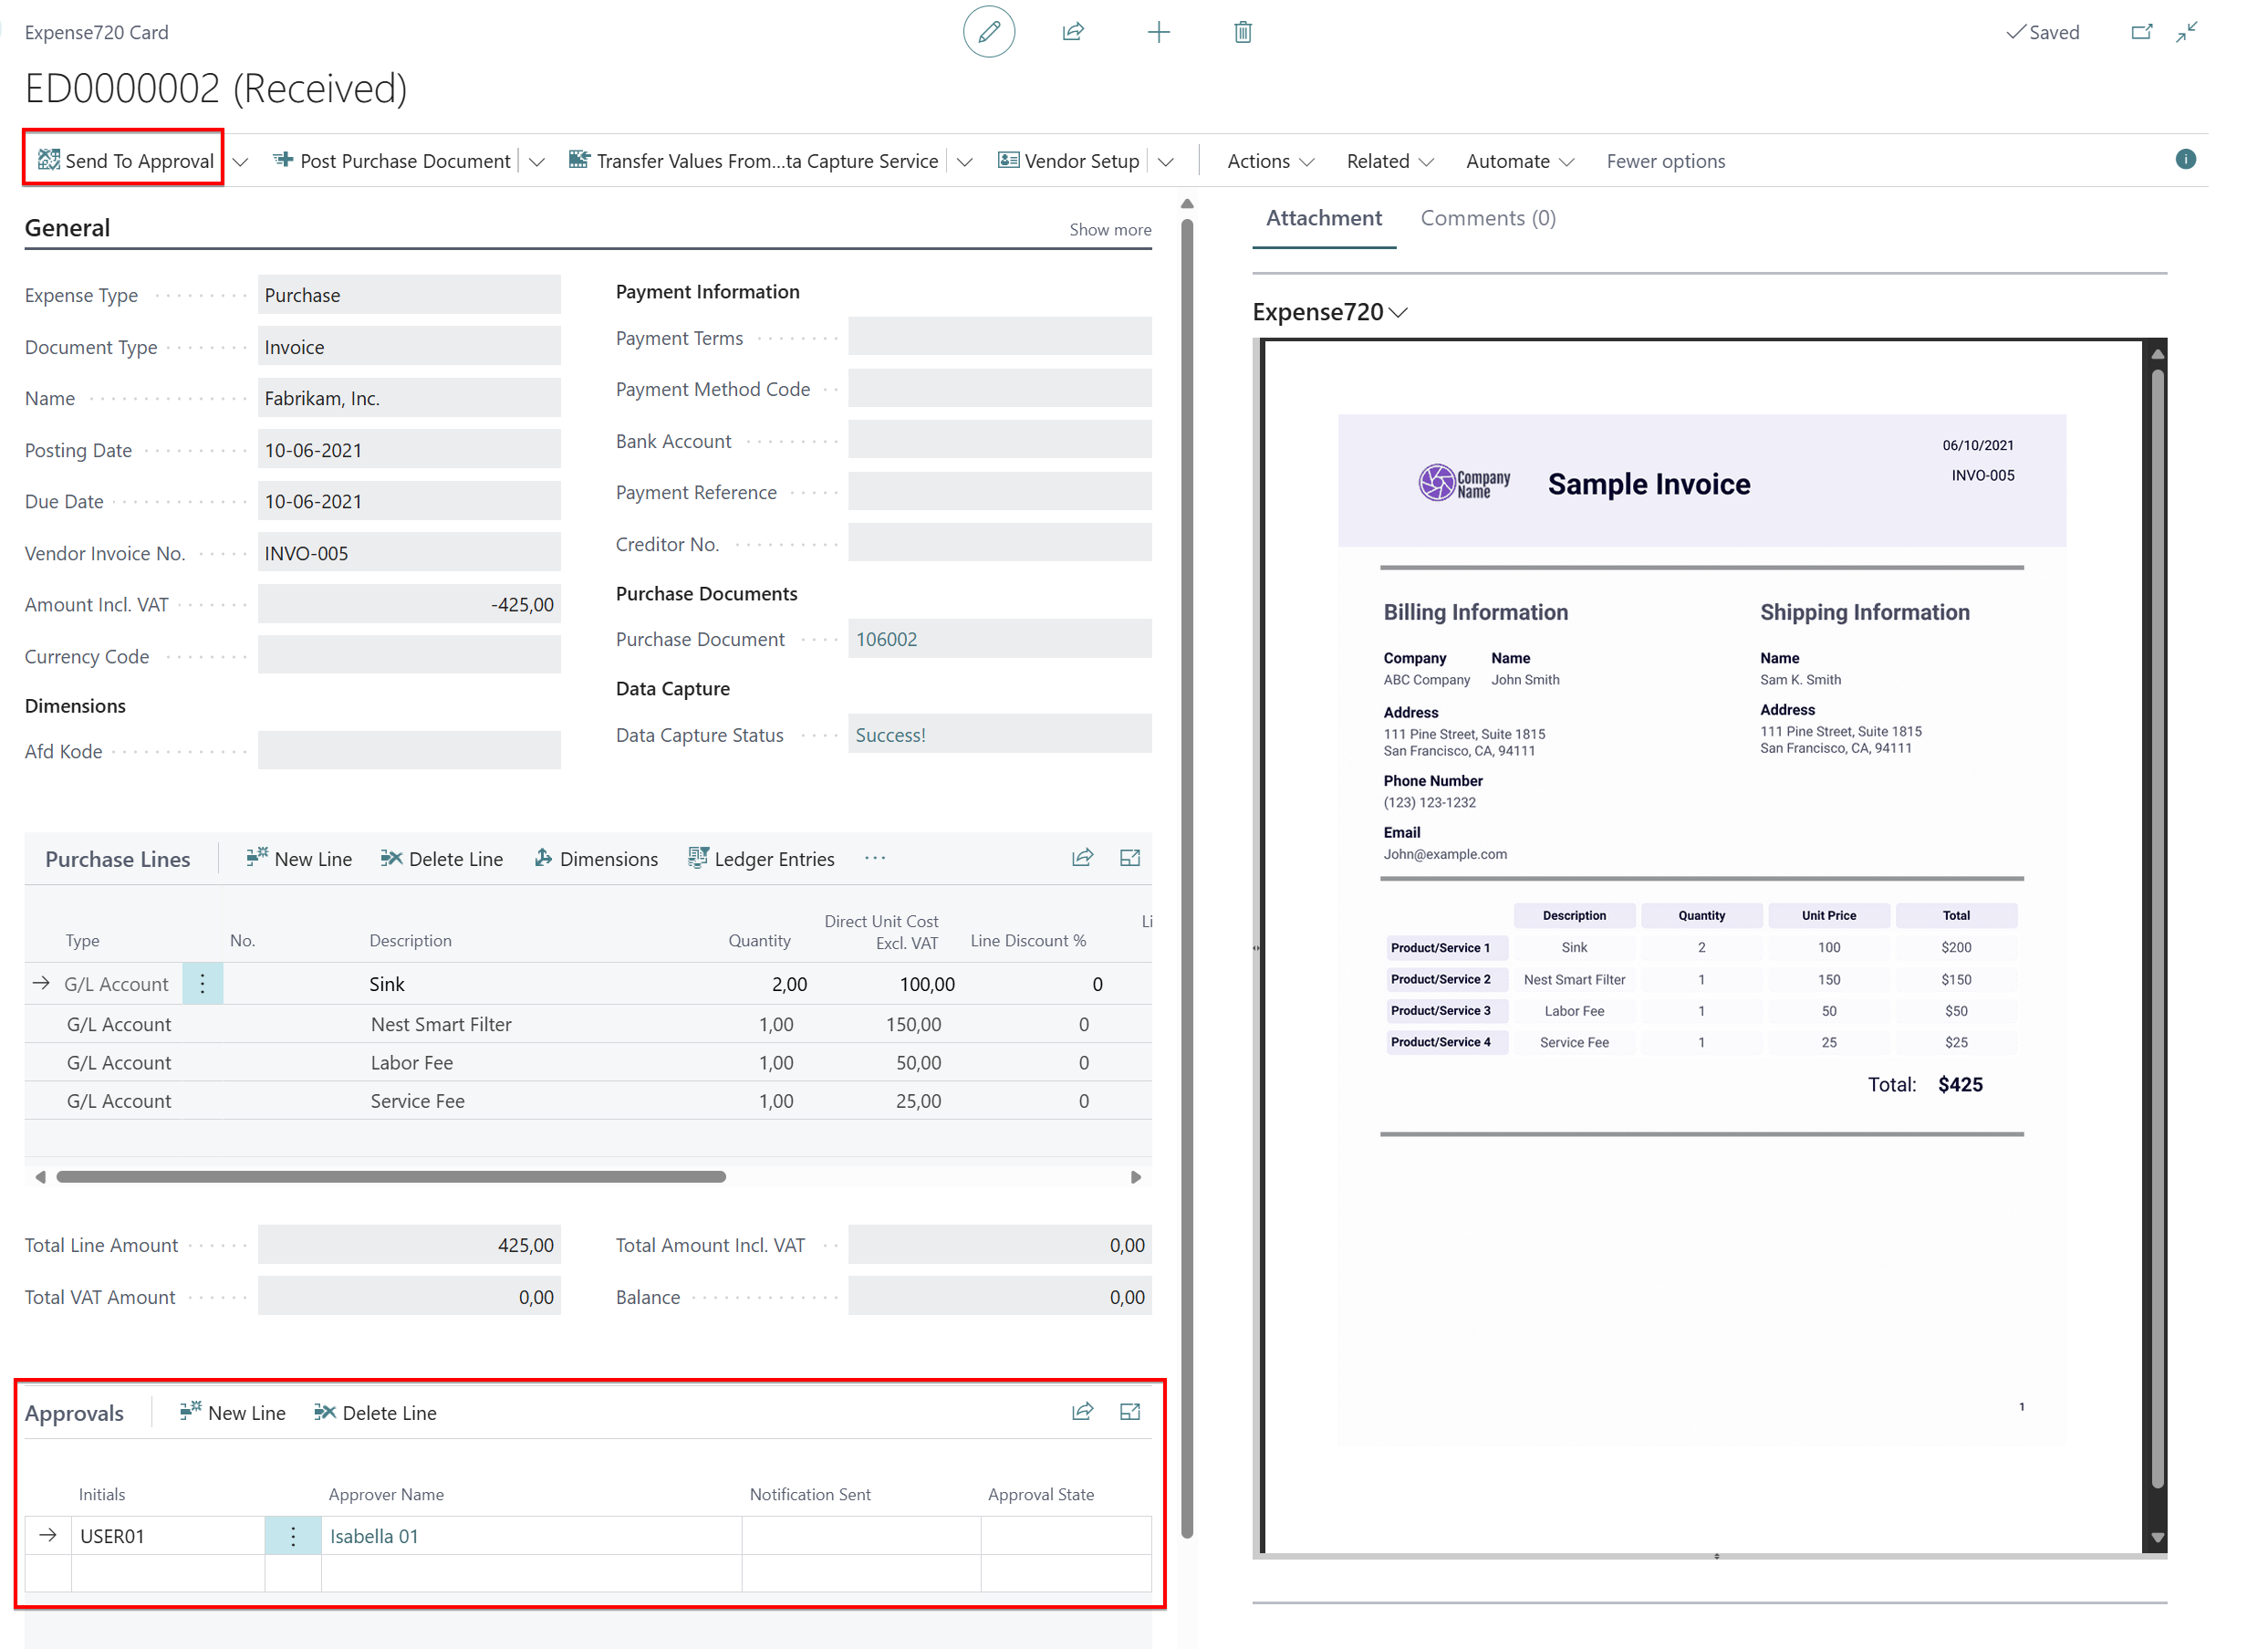Click Show more in General

(1110, 229)
